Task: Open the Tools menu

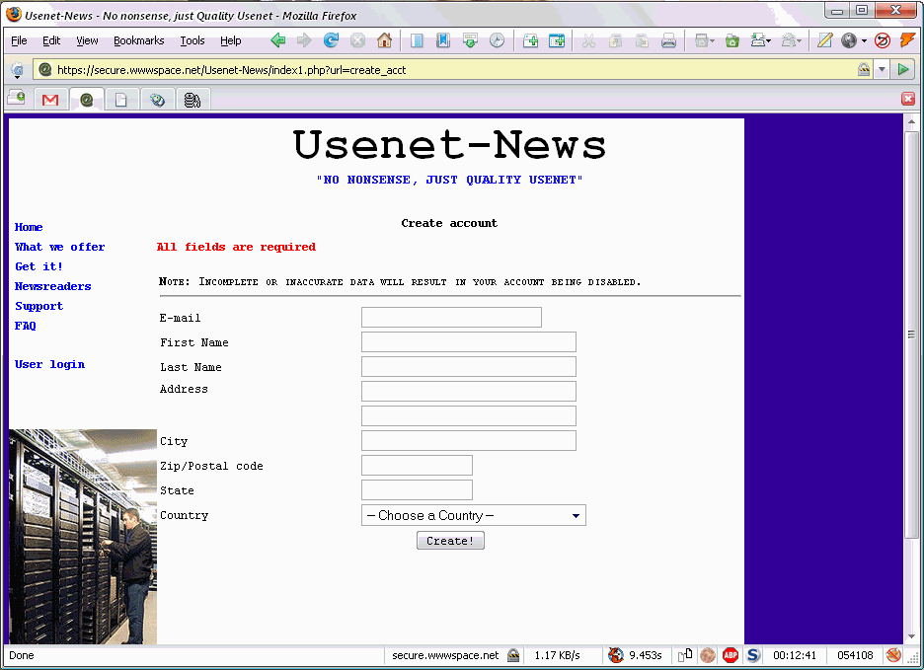Action: (192, 40)
